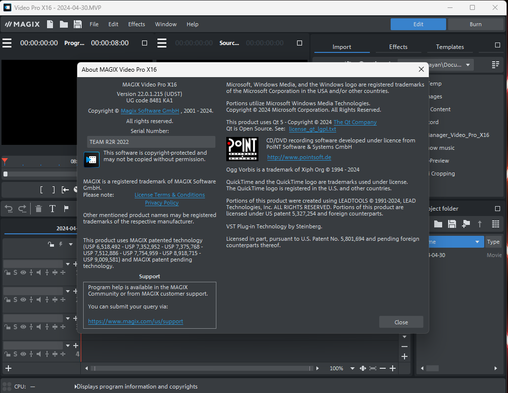Sort Project folder by Type column
This screenshot has height=393, width=508.
tap(494, 242)
